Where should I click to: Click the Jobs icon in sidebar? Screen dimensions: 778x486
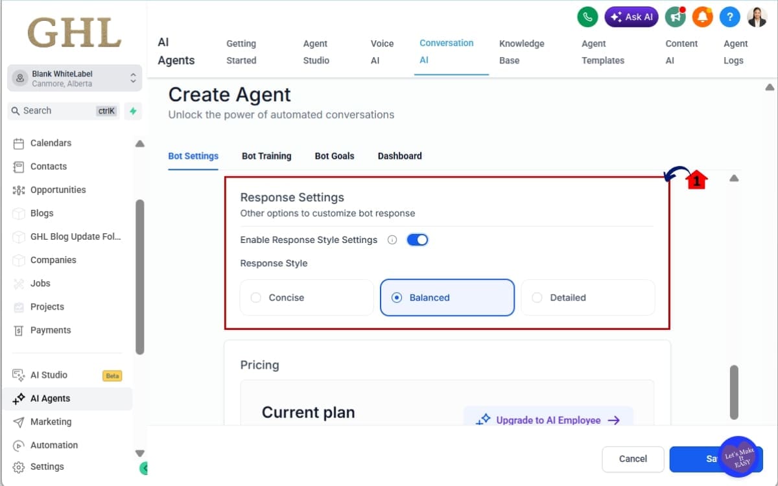18,283
